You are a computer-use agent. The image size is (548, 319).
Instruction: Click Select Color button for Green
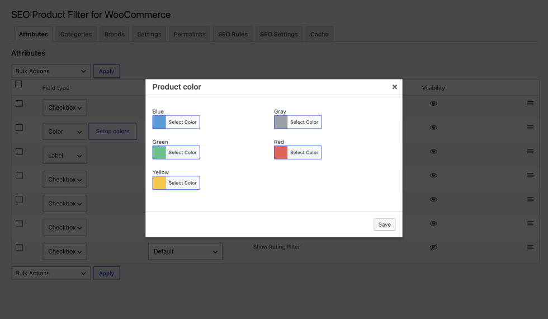pos(183,152)
